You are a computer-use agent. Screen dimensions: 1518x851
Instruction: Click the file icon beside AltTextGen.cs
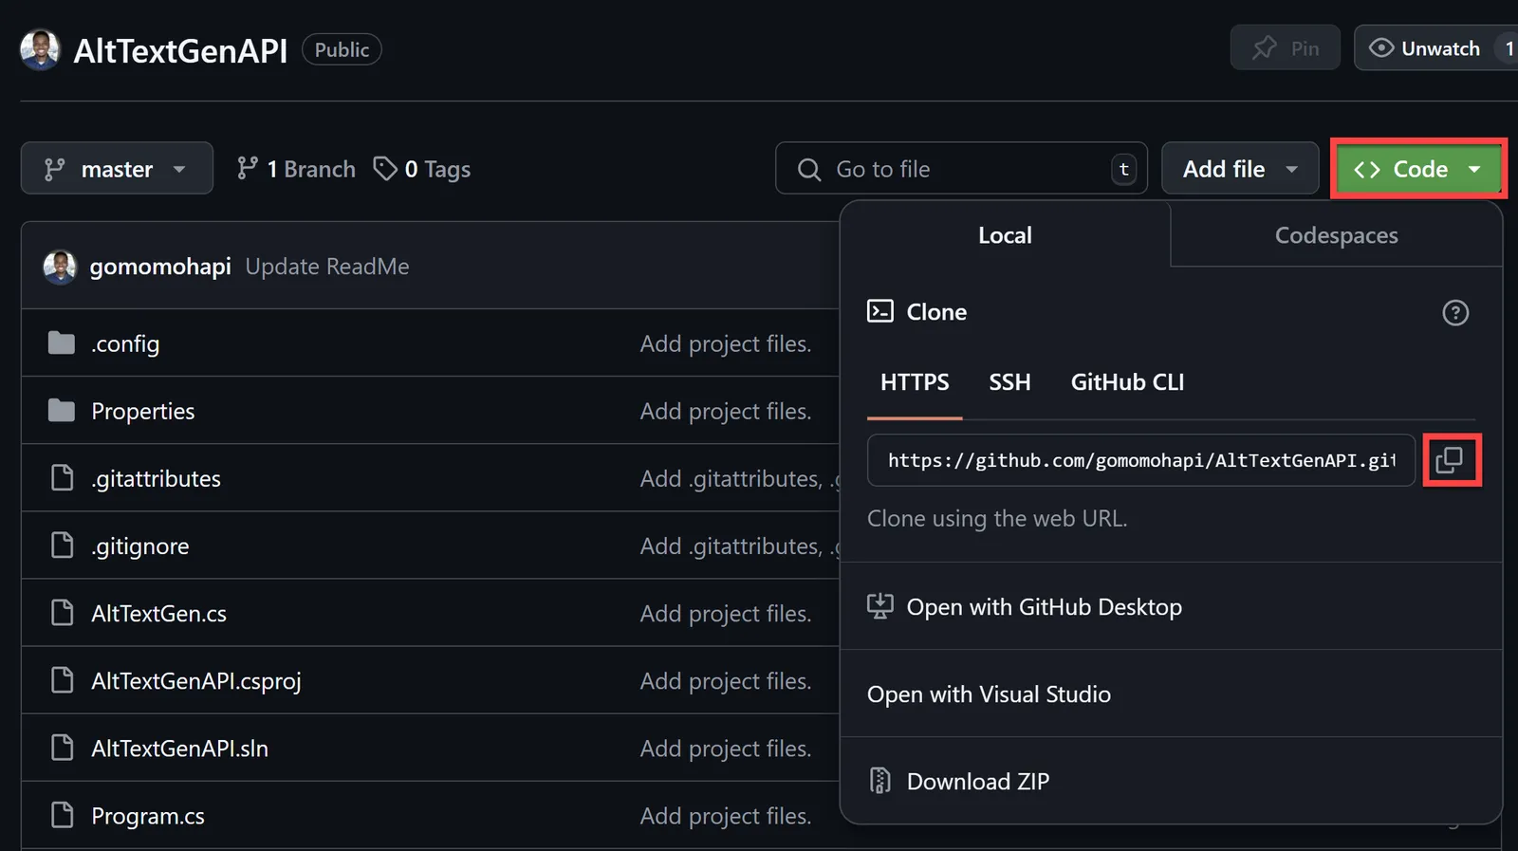click(62, 613)
